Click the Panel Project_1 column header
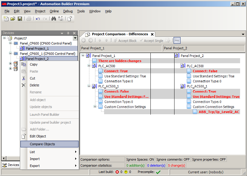The width and height of the screenshot is (247, 176). tap(121, 48)
